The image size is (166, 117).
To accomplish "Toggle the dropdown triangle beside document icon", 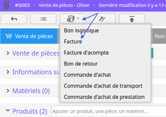I will click(x=78, y=19).
